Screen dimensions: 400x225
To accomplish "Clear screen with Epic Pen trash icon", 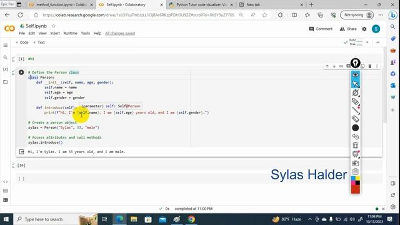I will click(356, 146).
